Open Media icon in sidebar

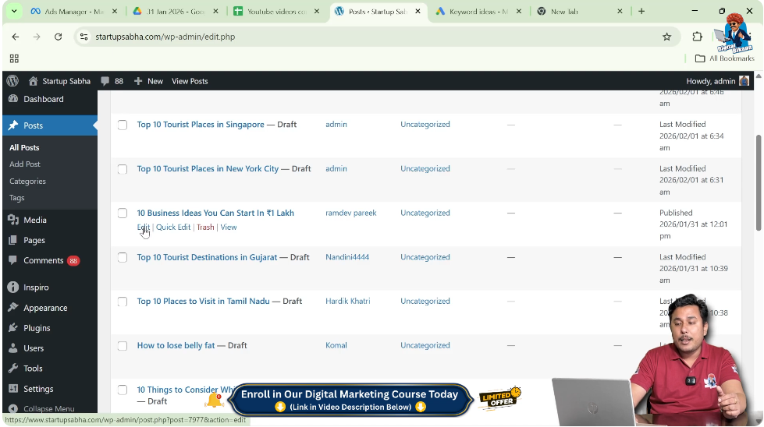click(x=13, y=220)
